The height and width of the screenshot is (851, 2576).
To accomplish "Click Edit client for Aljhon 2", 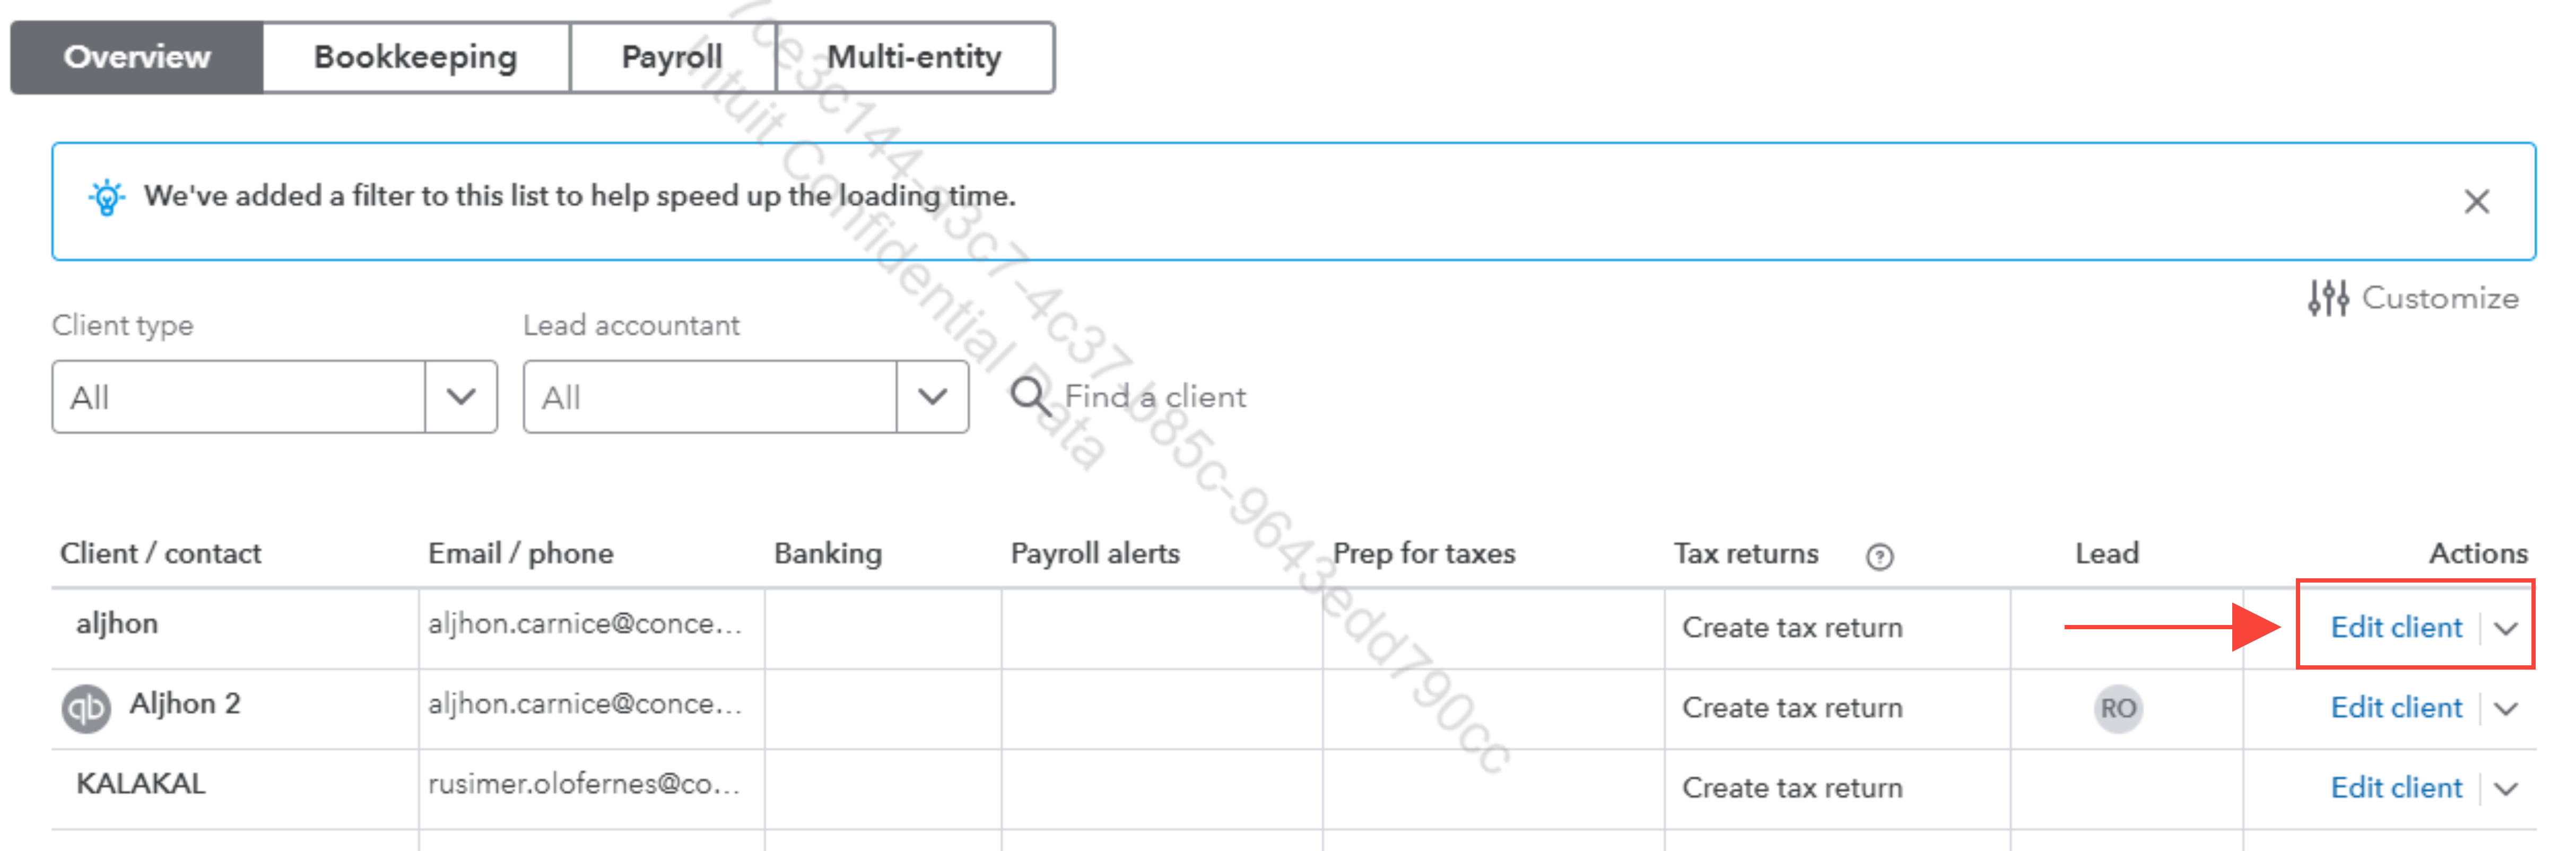I will [2395, 707].
